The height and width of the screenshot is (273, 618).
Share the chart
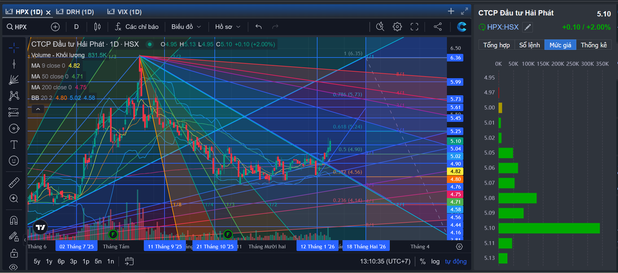(x=438, y=27)
